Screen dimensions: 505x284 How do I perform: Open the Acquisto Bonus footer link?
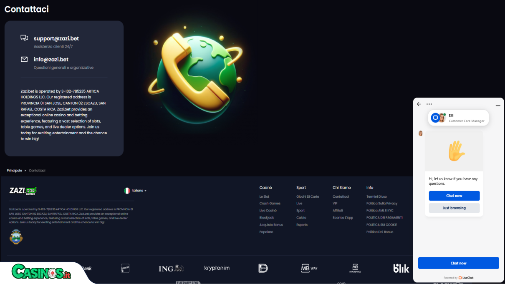click(x=271, y=225)
